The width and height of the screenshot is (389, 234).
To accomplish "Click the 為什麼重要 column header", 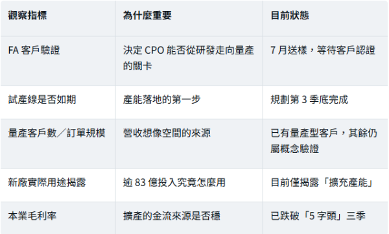I will [x=189, y=18].
